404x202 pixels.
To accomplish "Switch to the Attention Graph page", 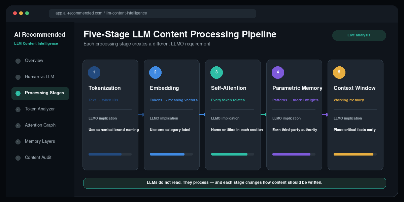I will click(40, 125).
